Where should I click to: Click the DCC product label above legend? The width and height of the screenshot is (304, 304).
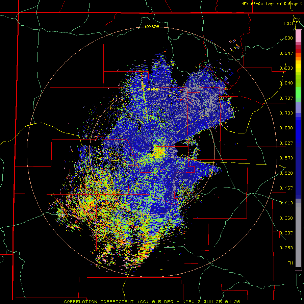(x=297, y=20)
